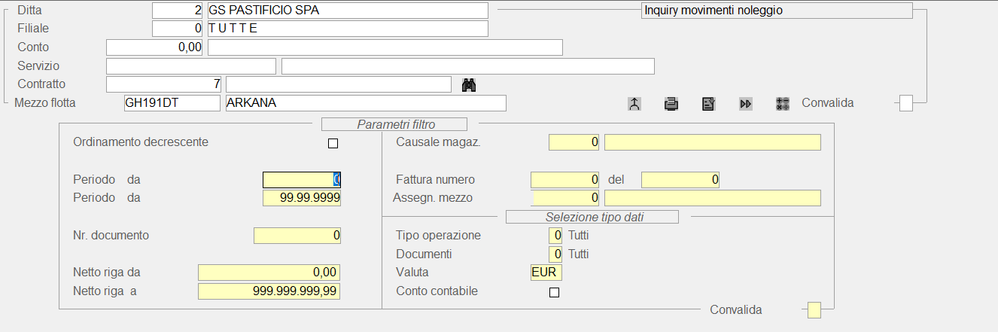Click the Tipo operazione code field
Screen dimensions: 998x332
tap(555, 236)
